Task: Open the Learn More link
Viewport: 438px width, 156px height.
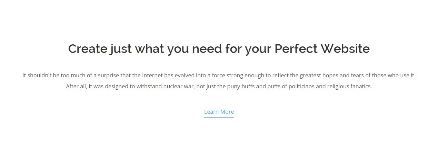Action: [x=219, y=112]
